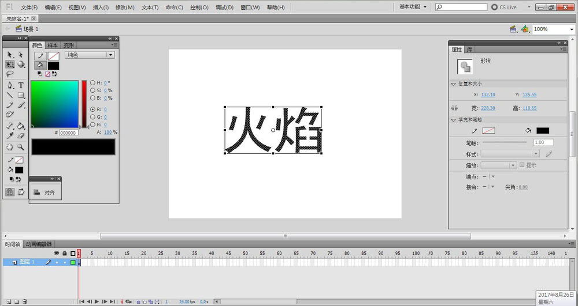578x306 pixels.
Task: Go to first frame button
Action: (82, 301)
